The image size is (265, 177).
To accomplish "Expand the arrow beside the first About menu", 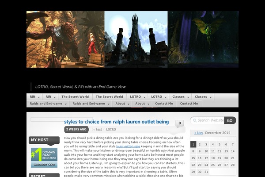I will (129, 104).
